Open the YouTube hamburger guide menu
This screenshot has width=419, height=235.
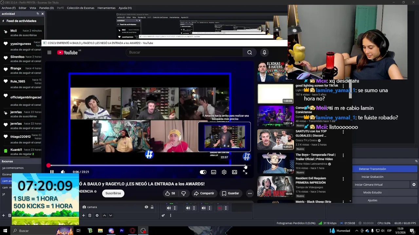coord(49,53)
